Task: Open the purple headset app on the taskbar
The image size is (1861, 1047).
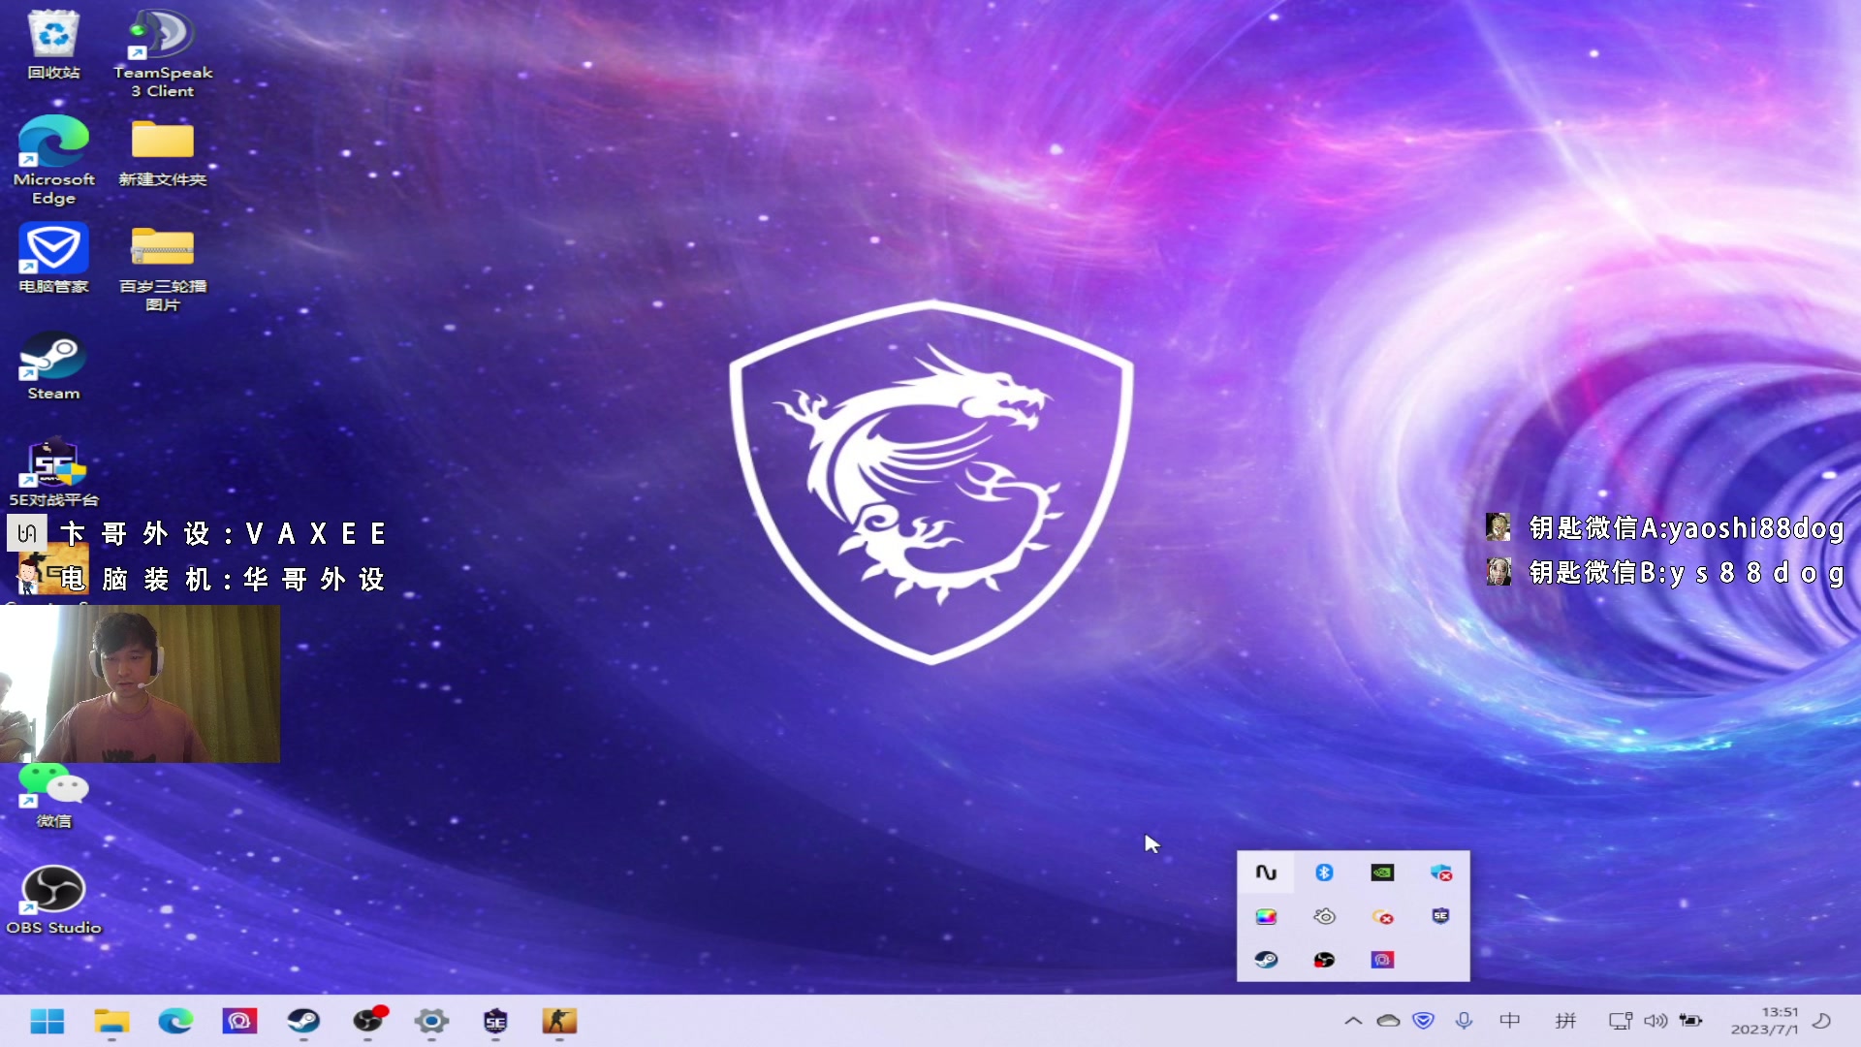Action: click(x=239, y=1021)
